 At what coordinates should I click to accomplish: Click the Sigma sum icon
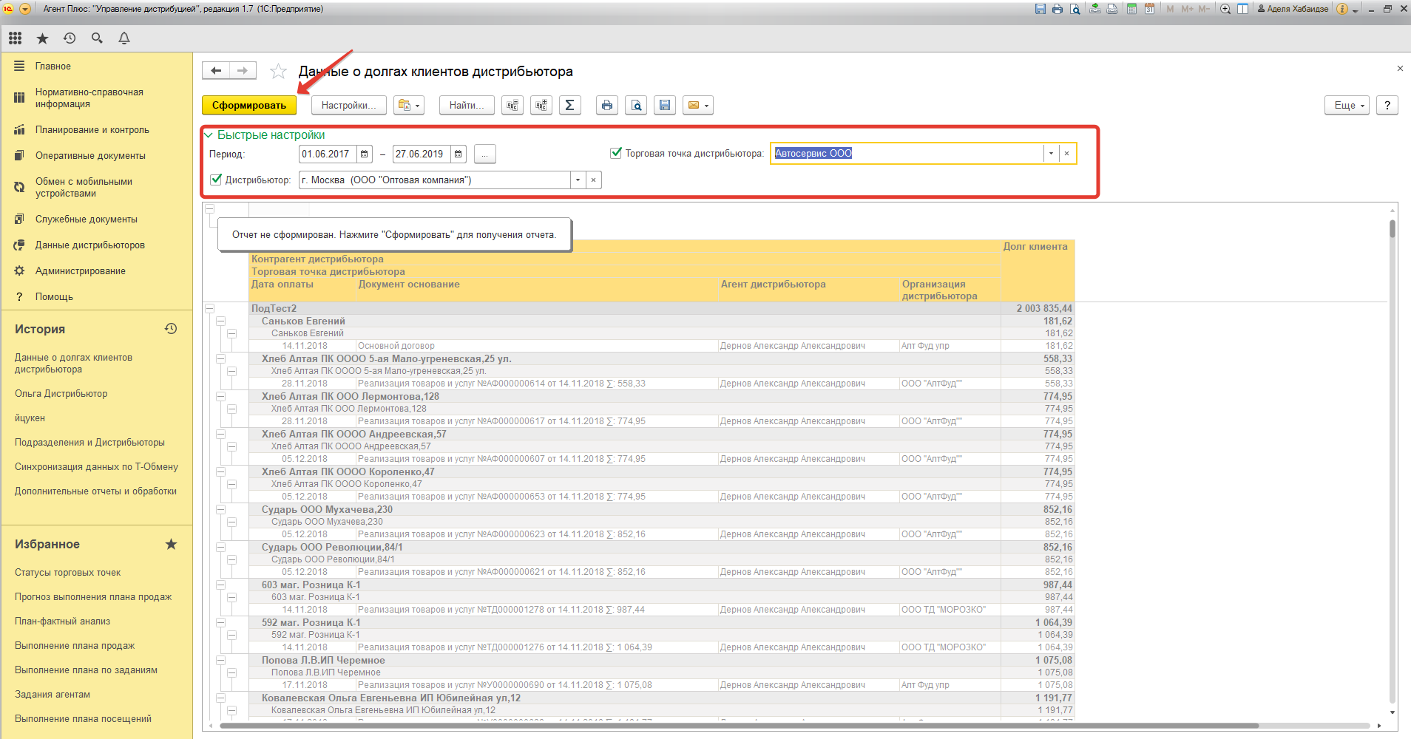(x=569, y=105)
